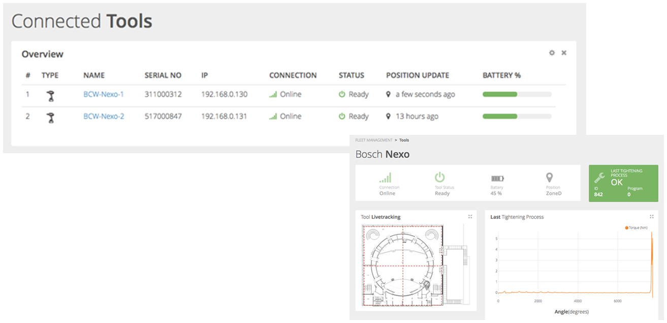Sort by the BATTERY % column header
The width and height of the screenshot is (667, 323).
(x=502, y=75)
